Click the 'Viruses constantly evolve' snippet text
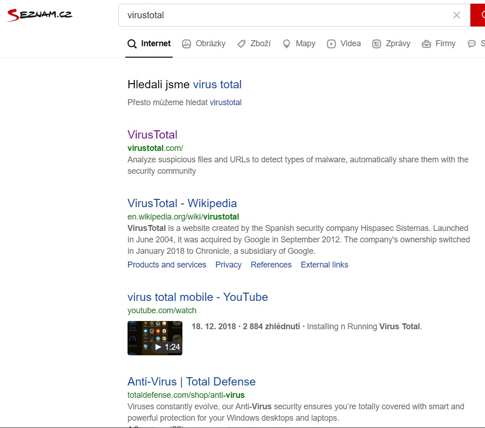 [296, 412]
